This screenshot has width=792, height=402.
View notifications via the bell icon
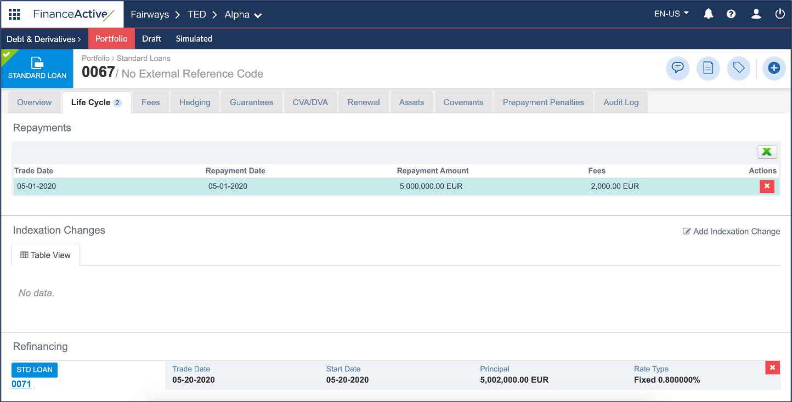[x=708, y=14]
